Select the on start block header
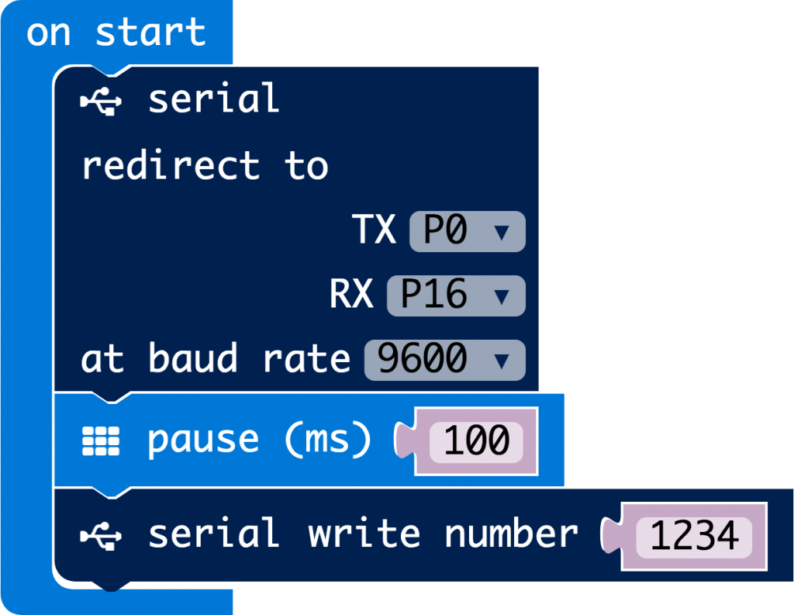Viewport: 794px width, 615px height. pyautogui.click(x=116, y=33)
